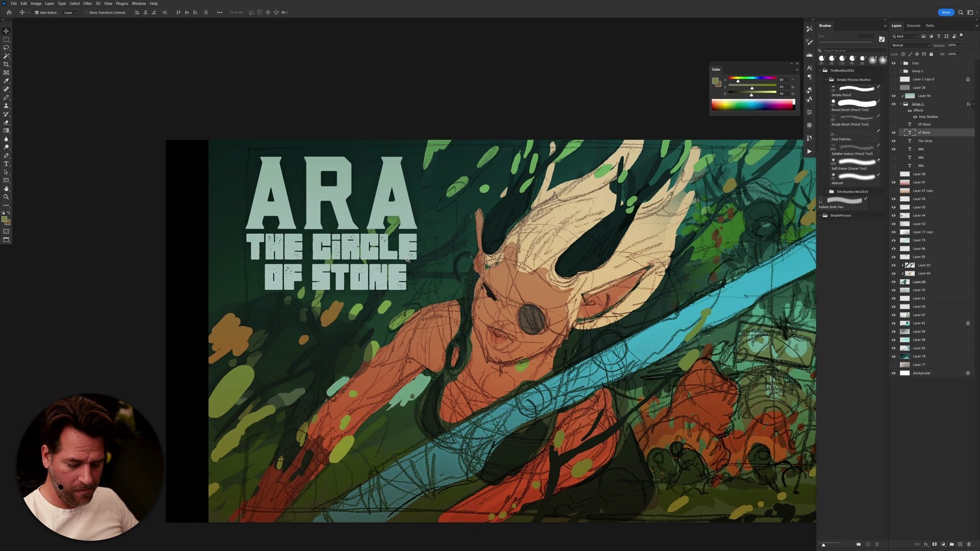Select the Zoom tool
Screen dimensions: 980x551
7,197
